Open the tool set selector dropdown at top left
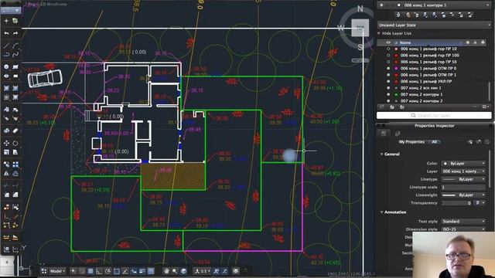Screen dimensions: 495x278 tap(11, 10)
